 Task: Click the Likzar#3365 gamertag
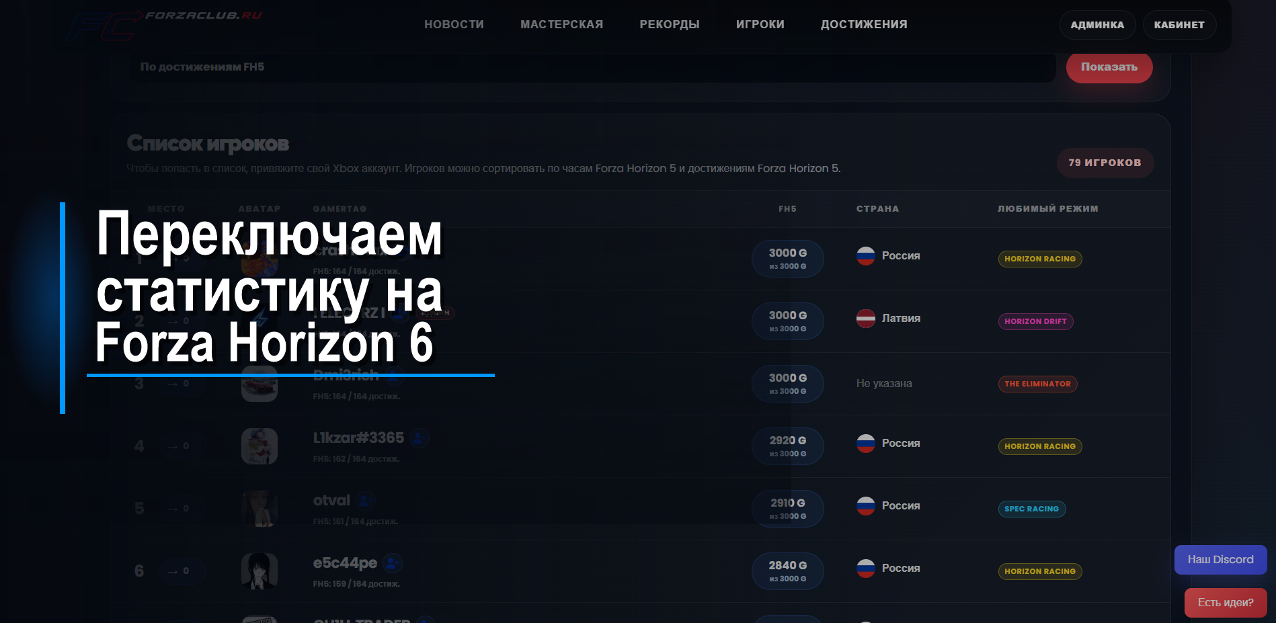pos(358,438)
